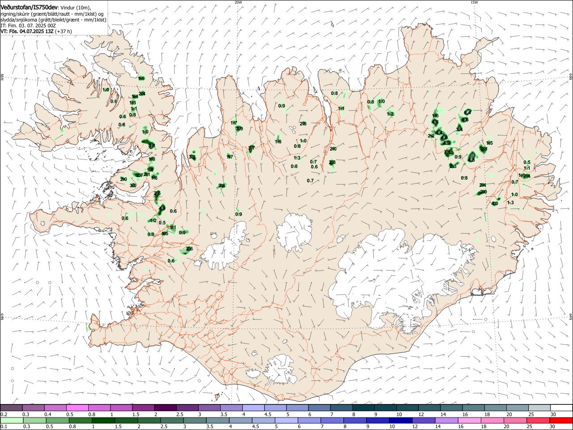The height and width of the screenshot is (430, 573).
Task: Click the 3.1 precipitation value on the map
Action: tap(447, 152)
